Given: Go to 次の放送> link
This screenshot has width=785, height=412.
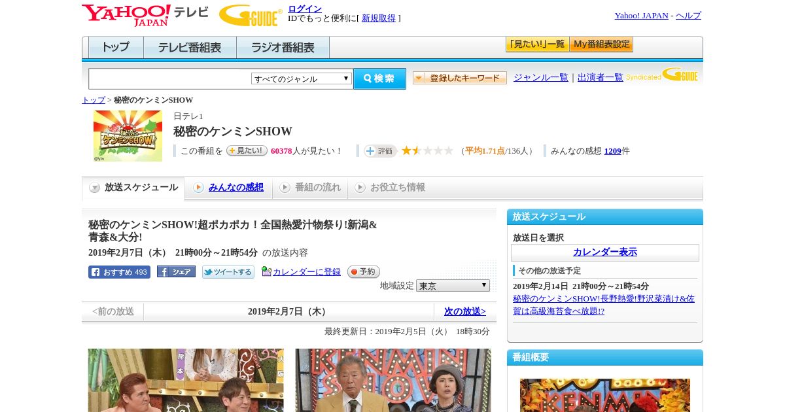Looking at the screenshot, I should 465,312.
